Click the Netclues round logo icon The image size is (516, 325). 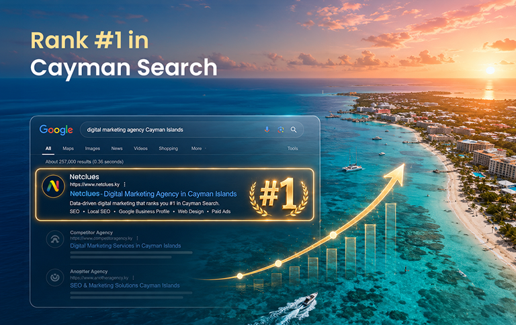coord(53,186)
